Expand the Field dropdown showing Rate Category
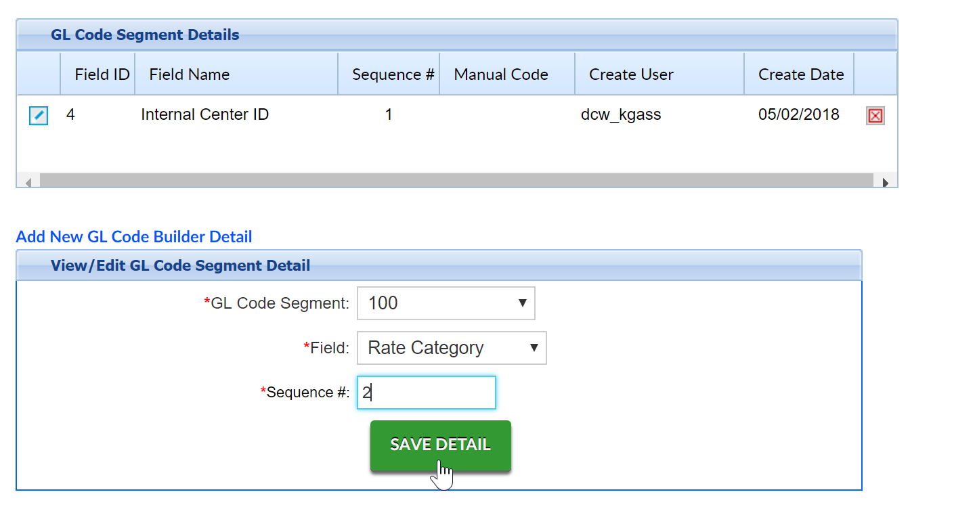This screenshot has width=954, height=509. 451,348
